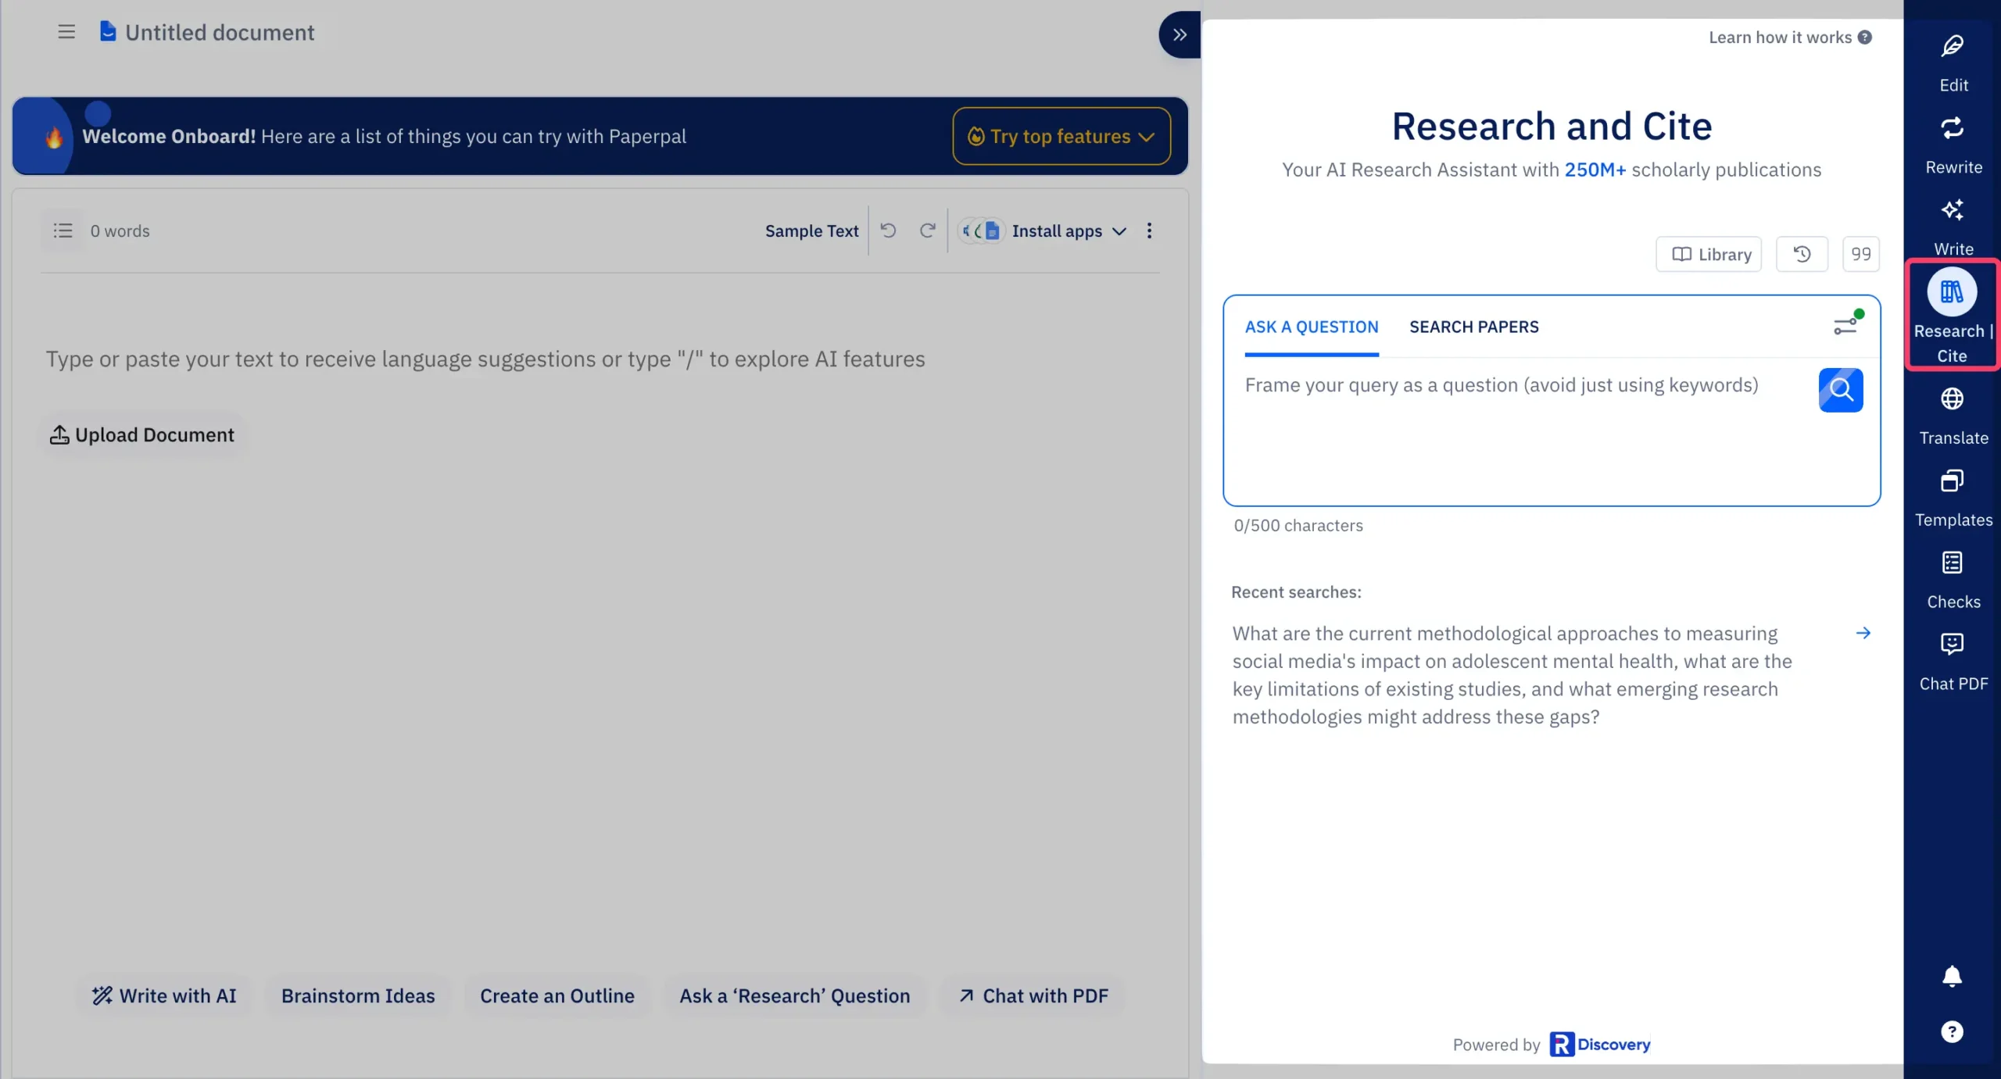This screenshot has height=1079, width=2001.
Task: Open the hamburger menu beside the document title
Action: (x=66, y=32)
